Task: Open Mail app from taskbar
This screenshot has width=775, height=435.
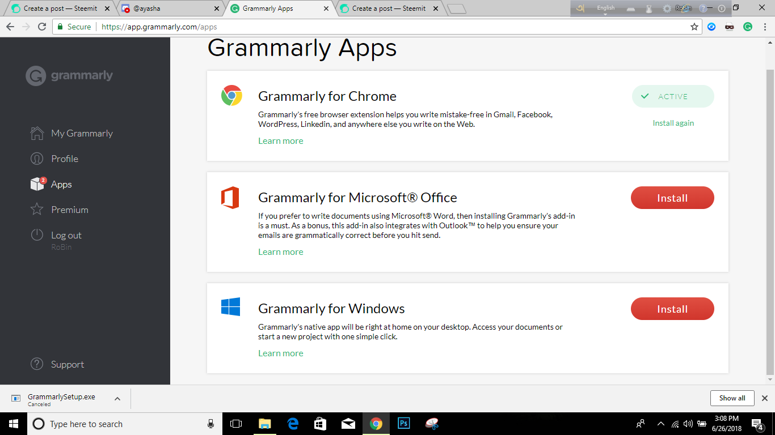Action: (x=348, y=424)
